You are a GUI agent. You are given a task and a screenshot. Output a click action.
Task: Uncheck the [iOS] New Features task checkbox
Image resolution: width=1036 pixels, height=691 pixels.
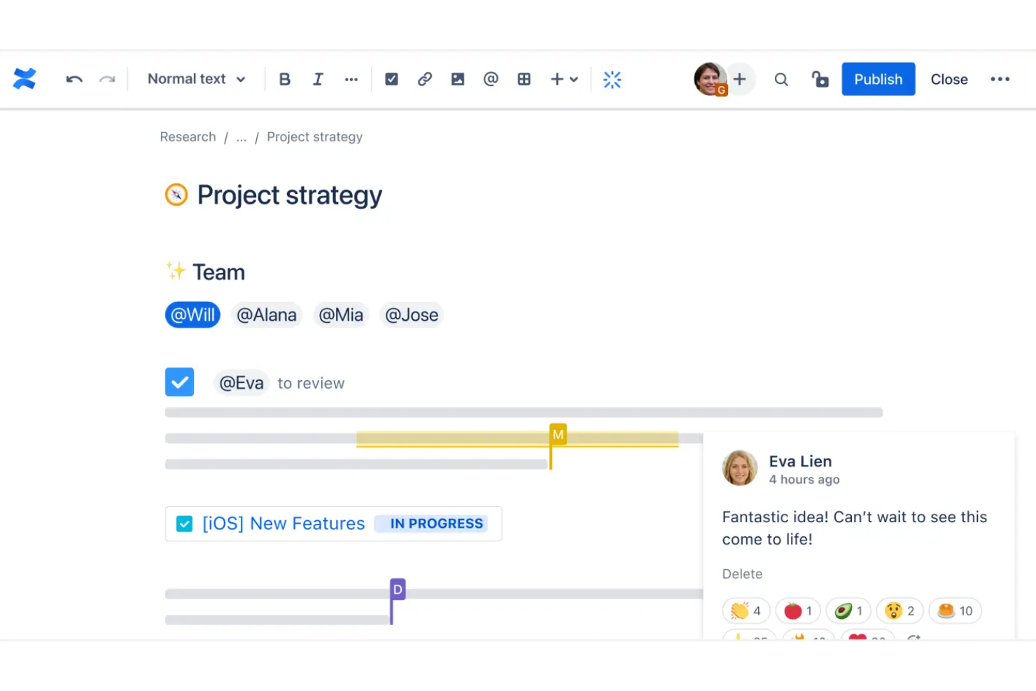coord(184,523)
